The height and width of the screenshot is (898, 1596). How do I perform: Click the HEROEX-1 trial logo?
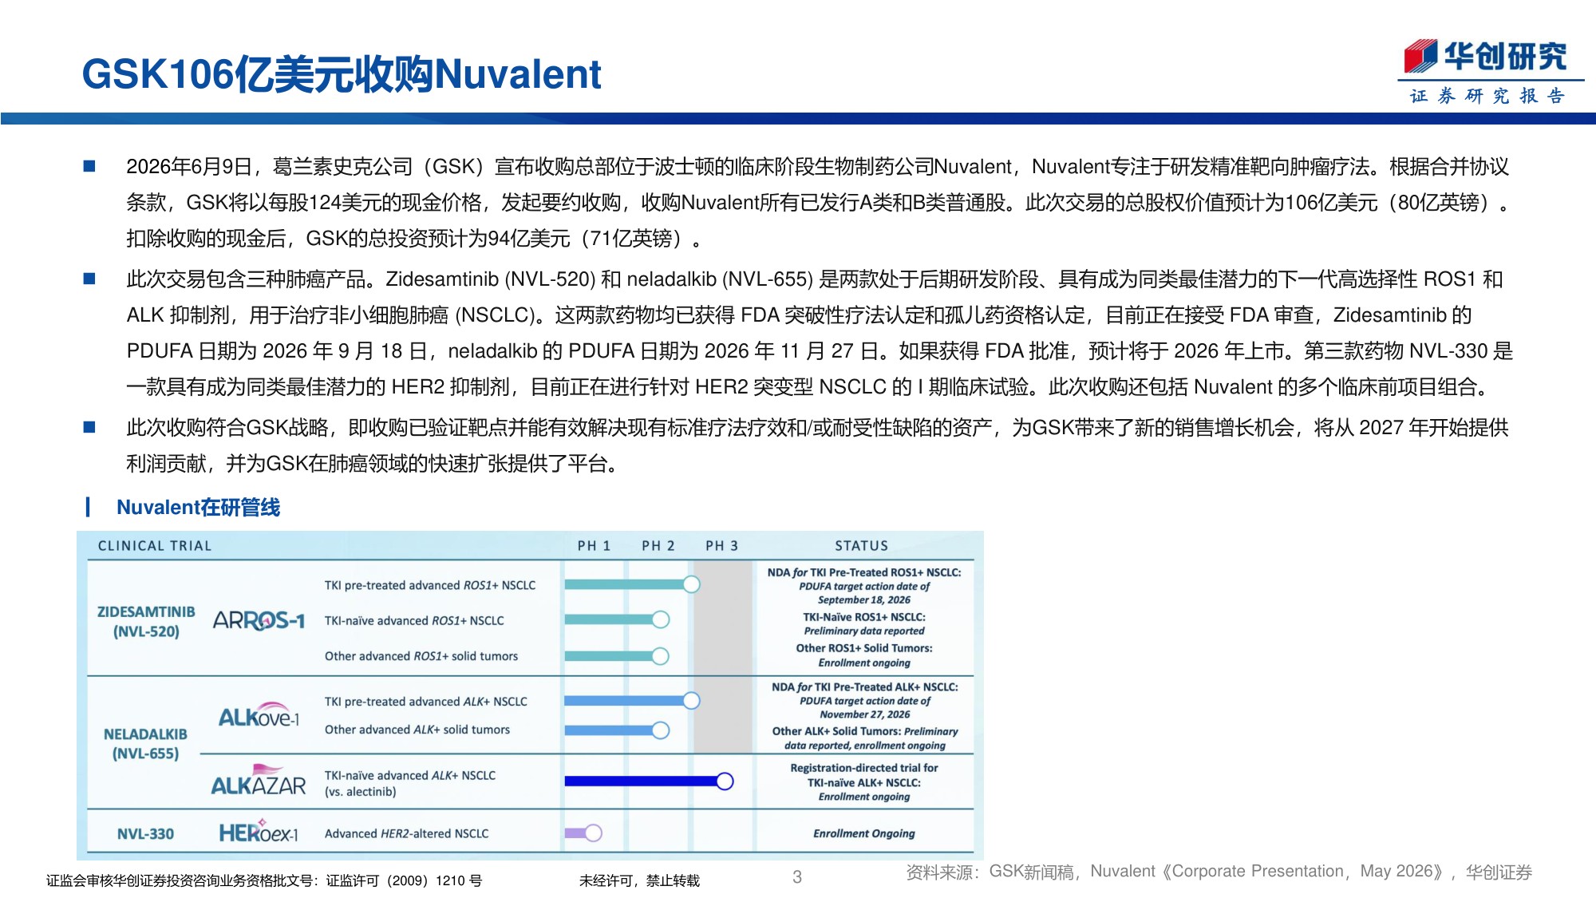coord(259,832)
